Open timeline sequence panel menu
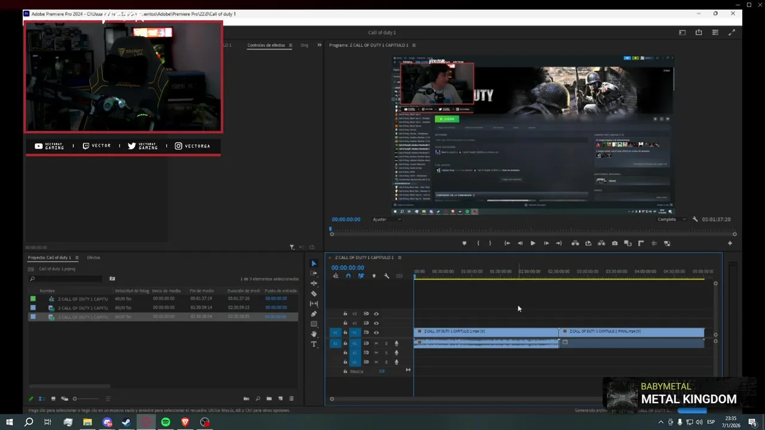This screenshot has height=430, width=765. pos(399,257)
